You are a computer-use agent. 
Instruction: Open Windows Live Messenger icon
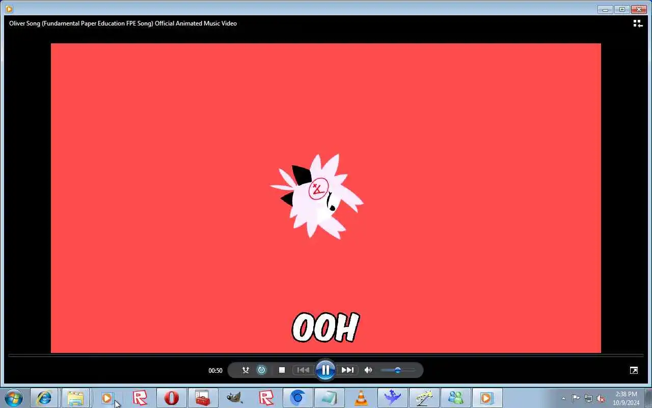click(x=455, y=398)
